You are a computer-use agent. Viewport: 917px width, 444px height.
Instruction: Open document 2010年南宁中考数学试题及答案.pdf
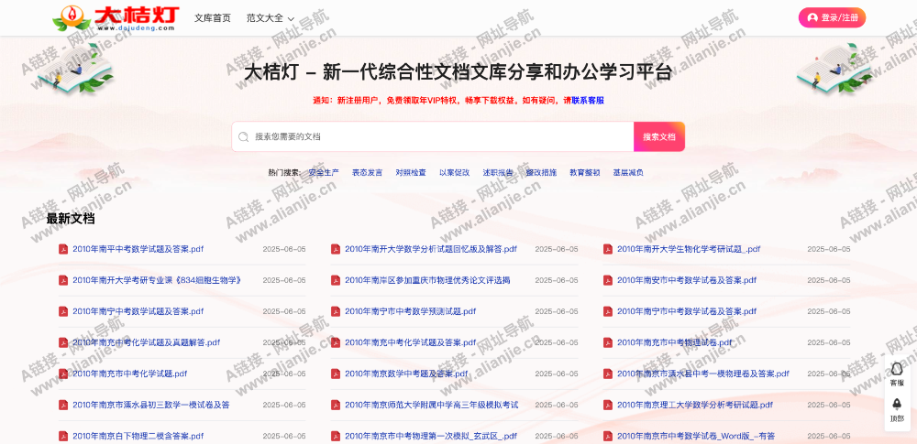138,311
